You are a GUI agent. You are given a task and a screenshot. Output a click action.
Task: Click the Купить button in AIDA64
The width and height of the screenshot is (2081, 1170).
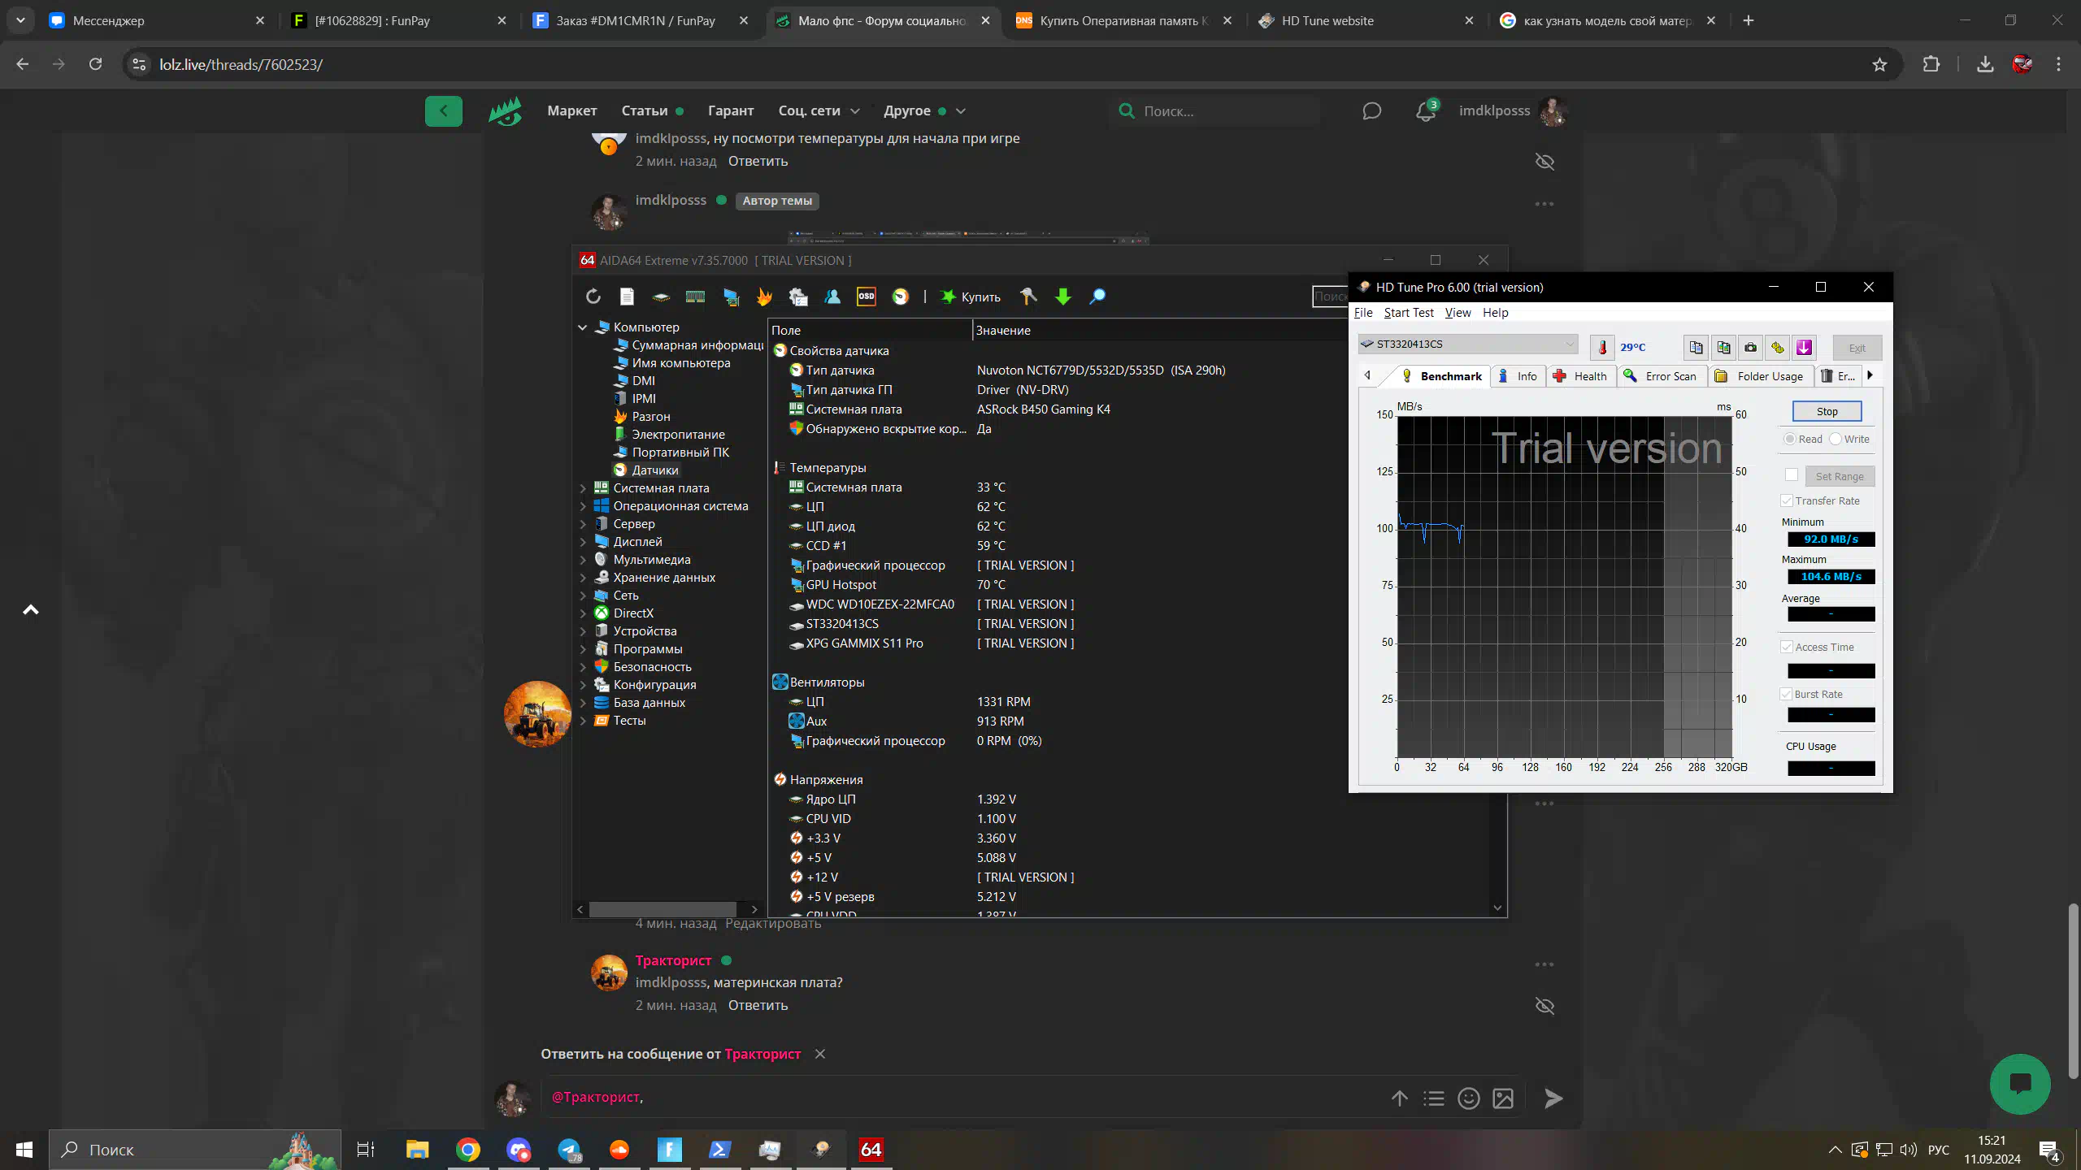pos(971,297)
